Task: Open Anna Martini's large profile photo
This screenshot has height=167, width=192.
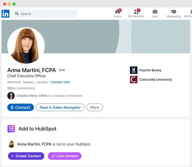Action: (26, 45)
